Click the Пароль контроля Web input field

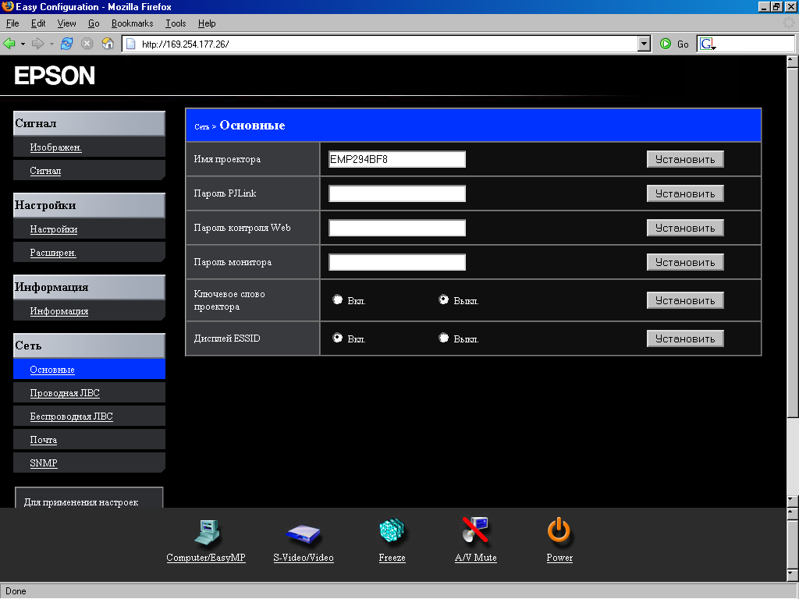pyautogui.click(x=397, y=229)
